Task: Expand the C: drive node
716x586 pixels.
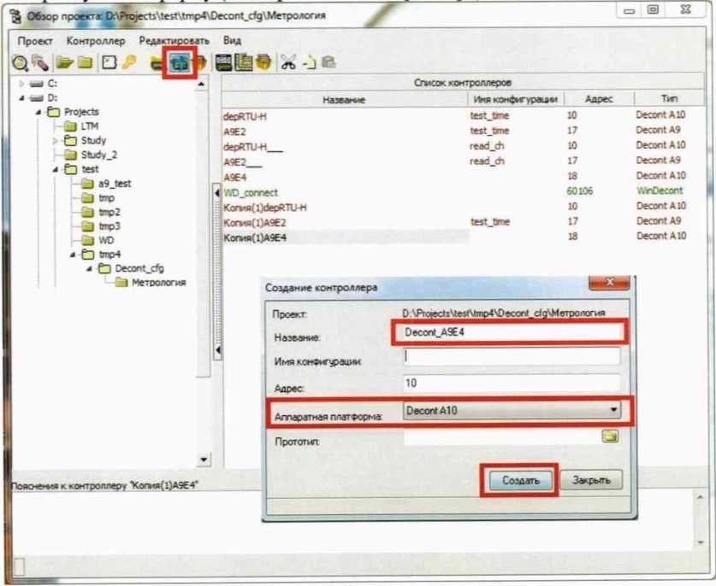Action: pos(21,84)
